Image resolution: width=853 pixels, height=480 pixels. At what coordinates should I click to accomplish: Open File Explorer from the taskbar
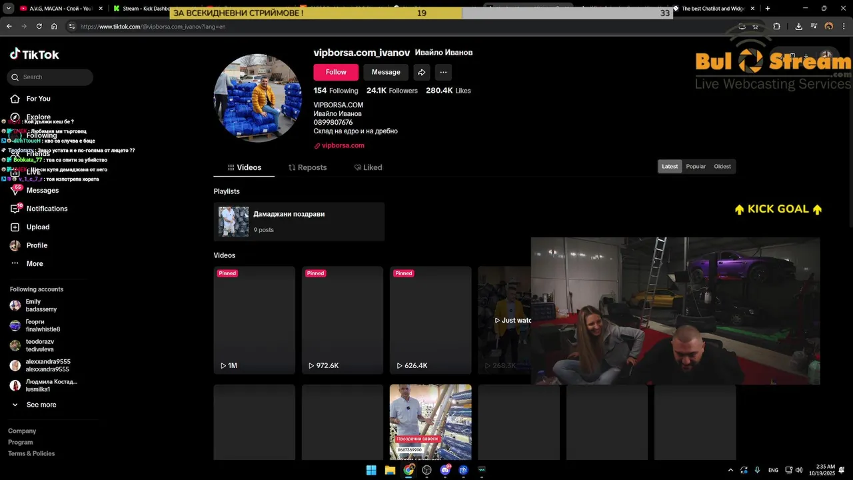coord(390,470)
